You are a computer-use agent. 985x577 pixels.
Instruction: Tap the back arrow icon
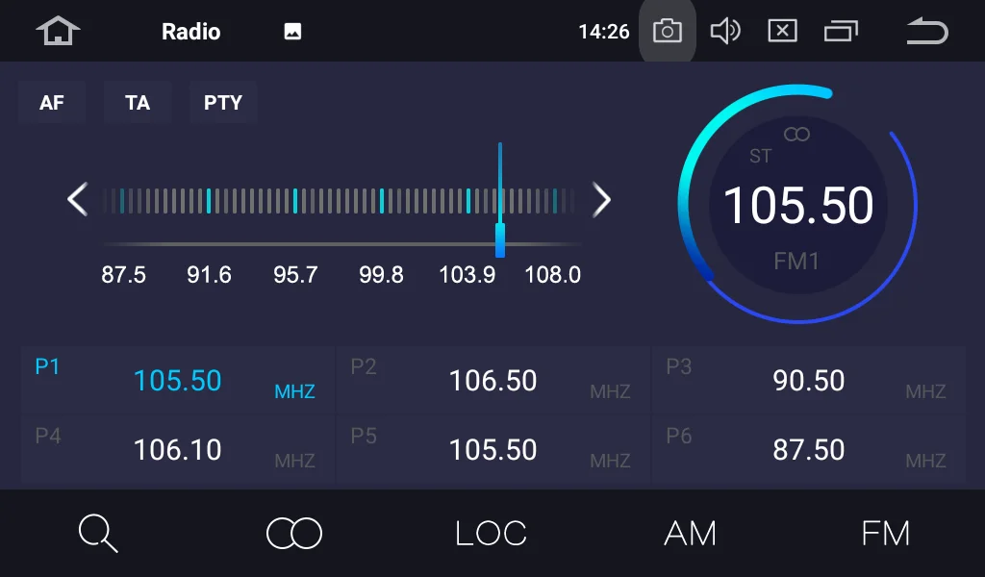pyautogui.click(x=927, y=31)
